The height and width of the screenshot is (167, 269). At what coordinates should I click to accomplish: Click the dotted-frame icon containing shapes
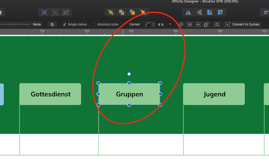tap(66, 12)
